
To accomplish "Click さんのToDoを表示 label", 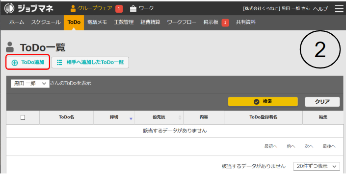I will pyautogui.click(x=71, y=83).
